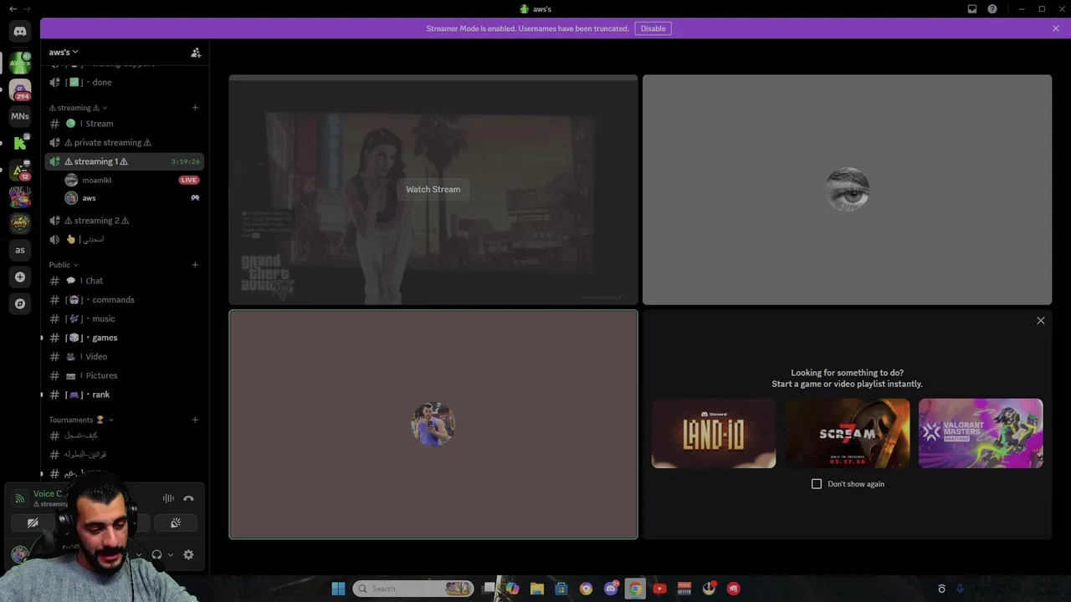
Task: Open Google Chrome from taskbar
Action: (635, 589)
